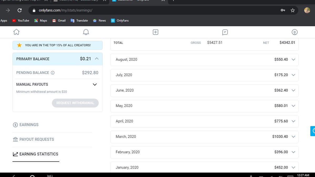The image size is (315, 177).
Task: Open YouTube bookmark
Action: 21,20
